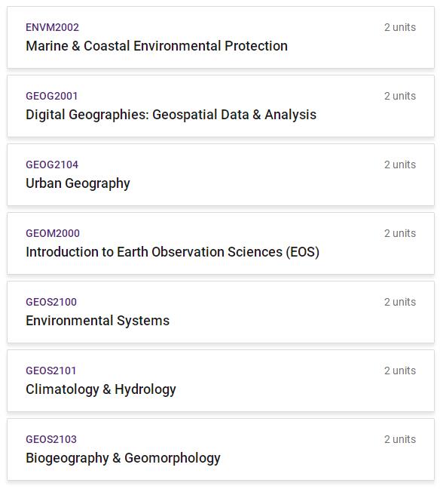Screen dimensions: 443x489
Task: Select the Environmental Systems course title
Action: pos(97,321)
